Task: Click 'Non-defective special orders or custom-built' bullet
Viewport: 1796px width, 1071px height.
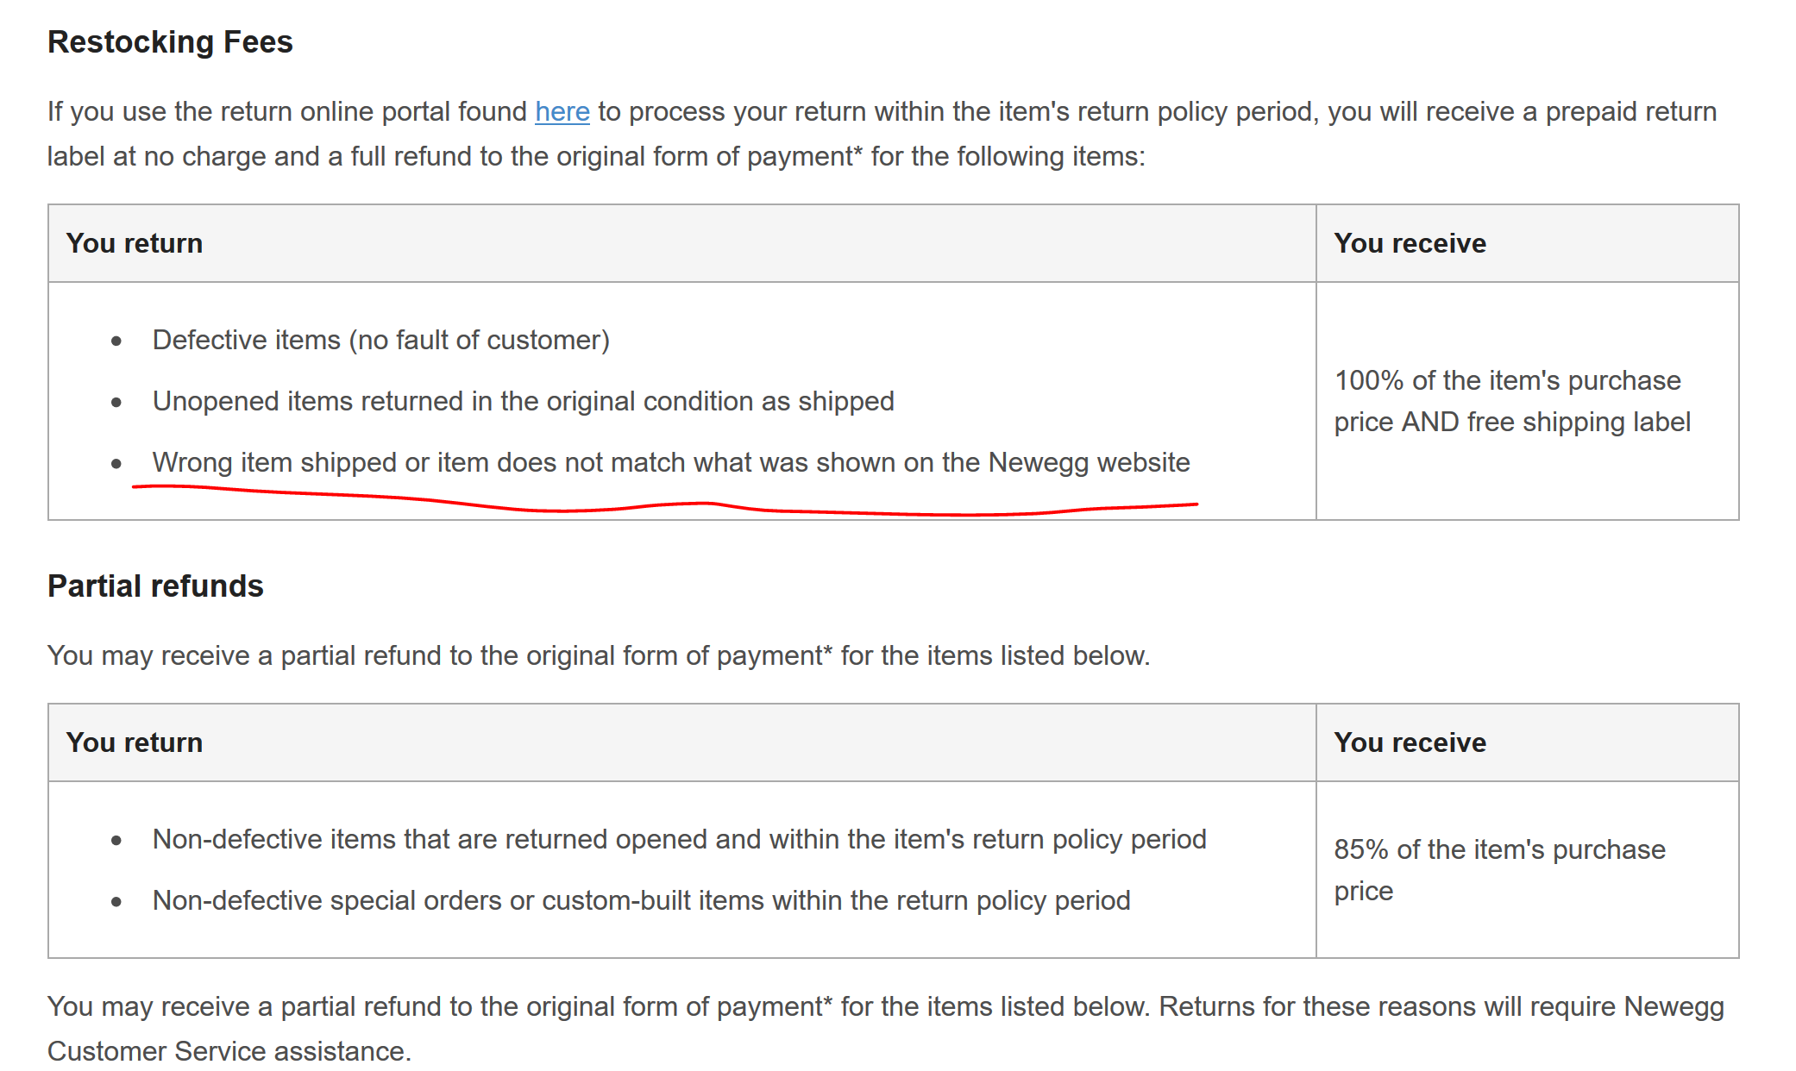Action: pyautogui.click(x=641, y=900)
